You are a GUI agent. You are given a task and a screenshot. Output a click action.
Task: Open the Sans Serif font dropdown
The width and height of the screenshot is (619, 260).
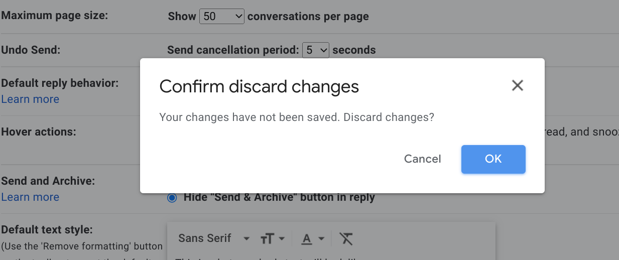pos(214,238)
